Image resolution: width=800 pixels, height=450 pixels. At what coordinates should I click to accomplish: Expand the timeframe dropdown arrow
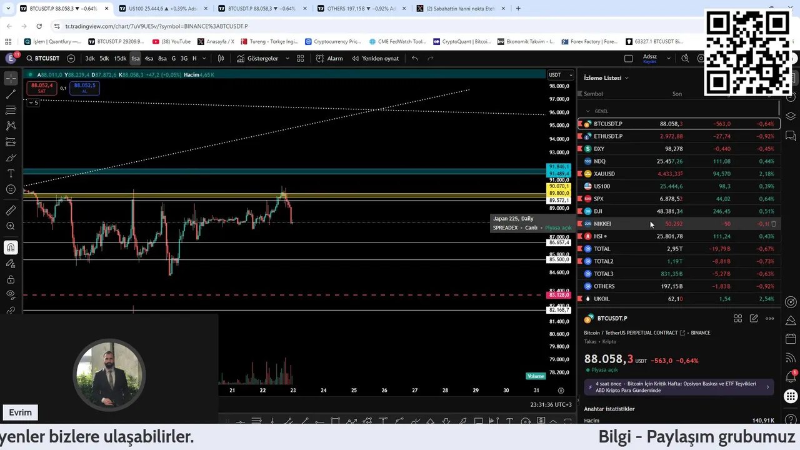pos(204,58)
